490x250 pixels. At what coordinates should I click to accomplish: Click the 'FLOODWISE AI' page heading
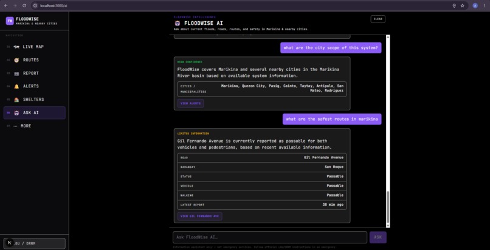[x=204, y=24]
